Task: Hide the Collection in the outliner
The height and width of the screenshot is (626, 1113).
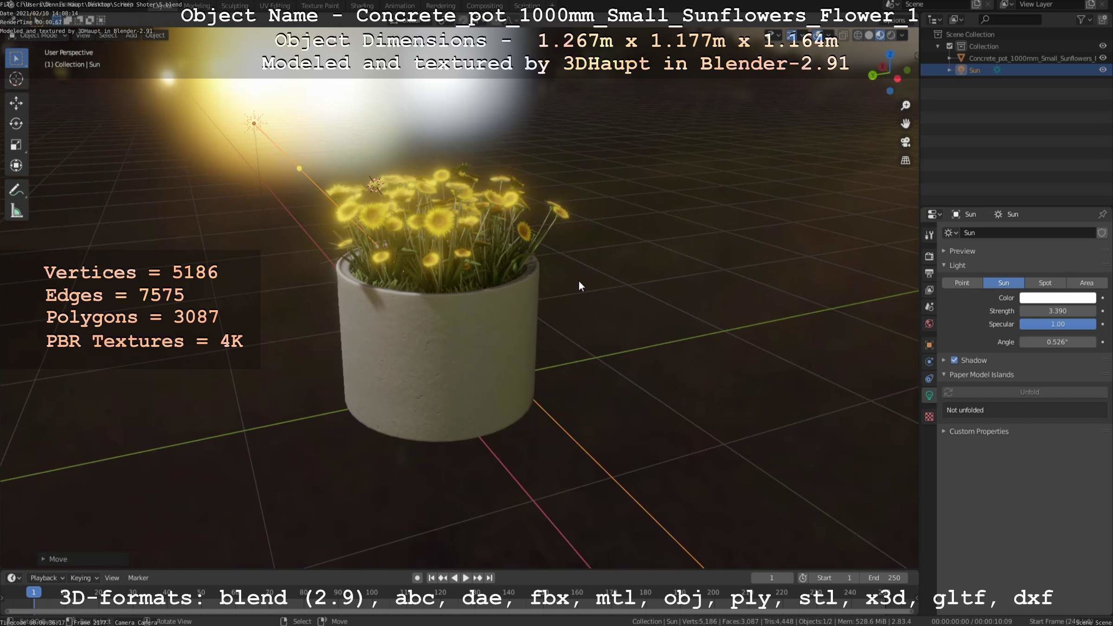Action: pyautogui.click(x=1103, y=46)
